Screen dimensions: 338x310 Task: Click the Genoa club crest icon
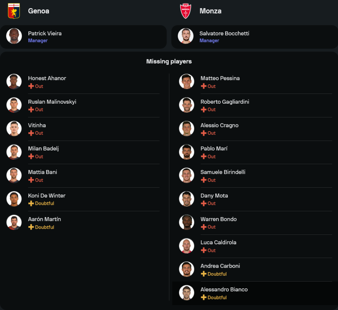pos(14,11)
